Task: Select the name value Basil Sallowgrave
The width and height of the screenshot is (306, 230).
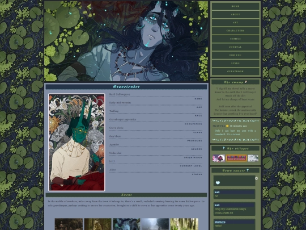Action: [x=120, y=94]
